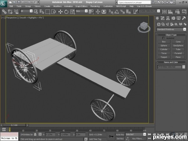Open the 3ds Max application button
Image resolution: width=188 pixels, height=141 pixels.
coord(3,4)
